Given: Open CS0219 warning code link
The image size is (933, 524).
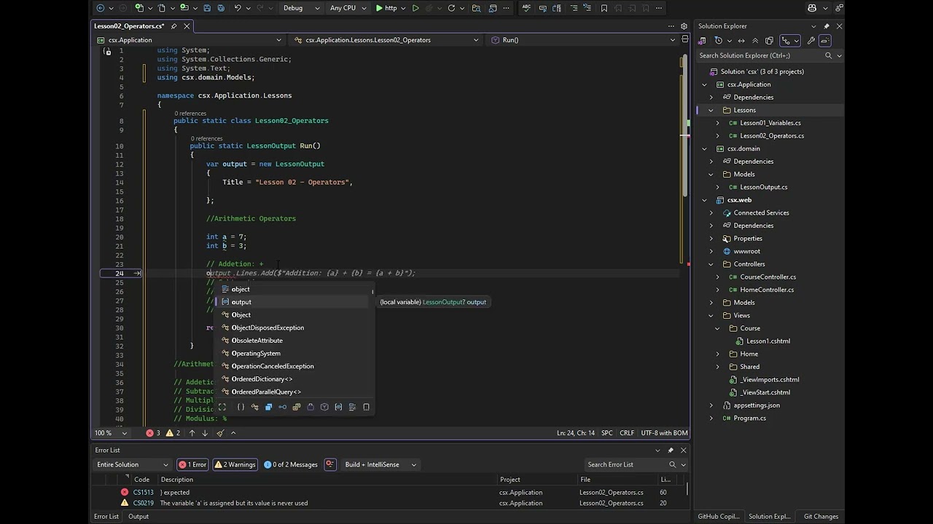Looking at the screenshot, I should click(143, 503).
